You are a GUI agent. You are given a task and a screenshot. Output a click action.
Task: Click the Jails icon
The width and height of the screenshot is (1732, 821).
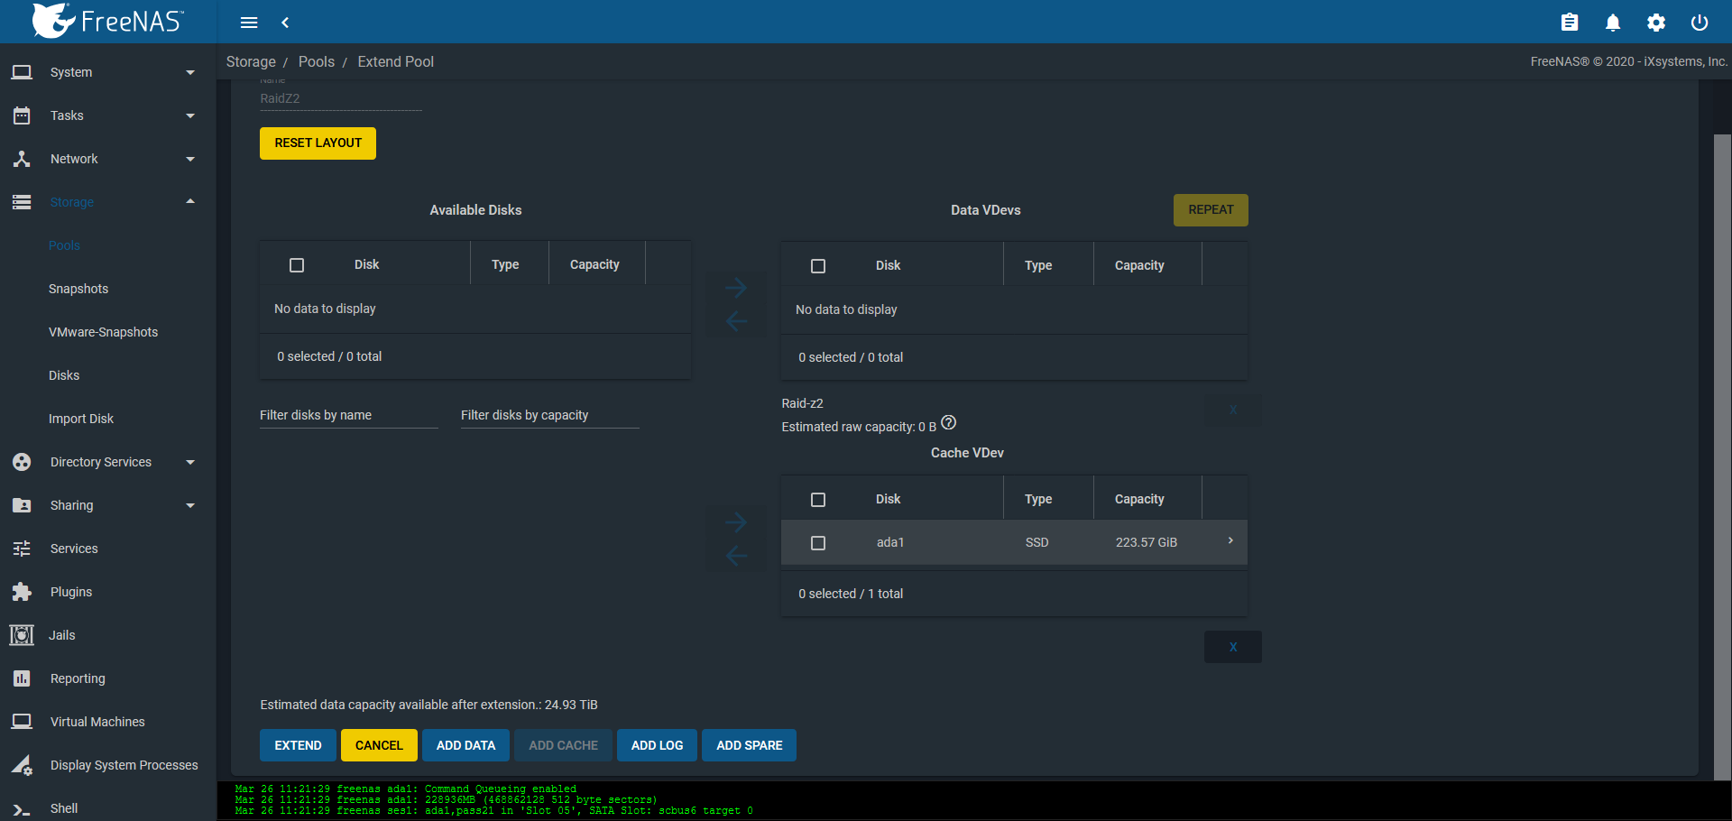pyautogui.click(x=22, y=635)
